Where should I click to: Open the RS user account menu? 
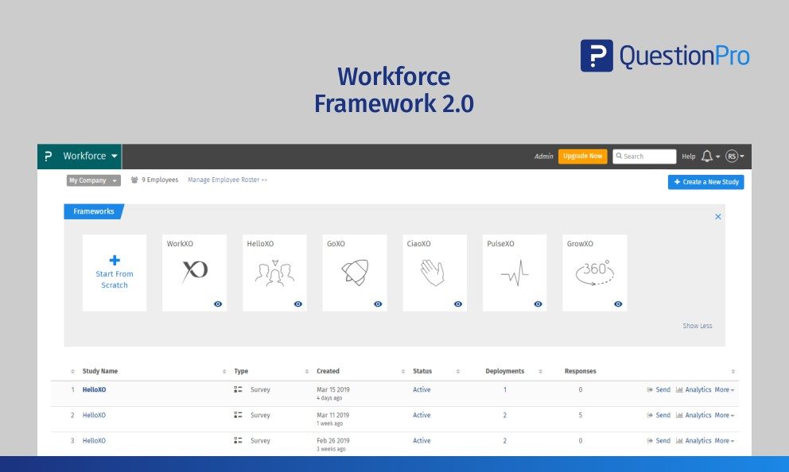pyautogui.click(x=735, y=157)
